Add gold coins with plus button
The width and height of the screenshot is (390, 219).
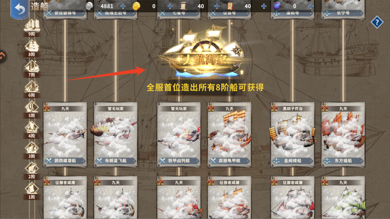170,6
